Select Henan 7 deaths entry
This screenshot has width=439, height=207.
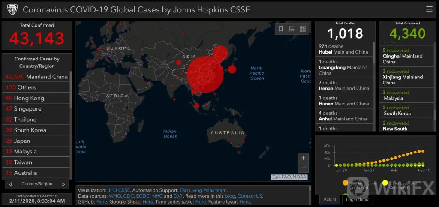[x=344, y=85]
